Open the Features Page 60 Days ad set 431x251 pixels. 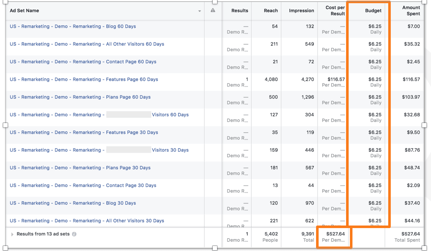pos(84,79)
